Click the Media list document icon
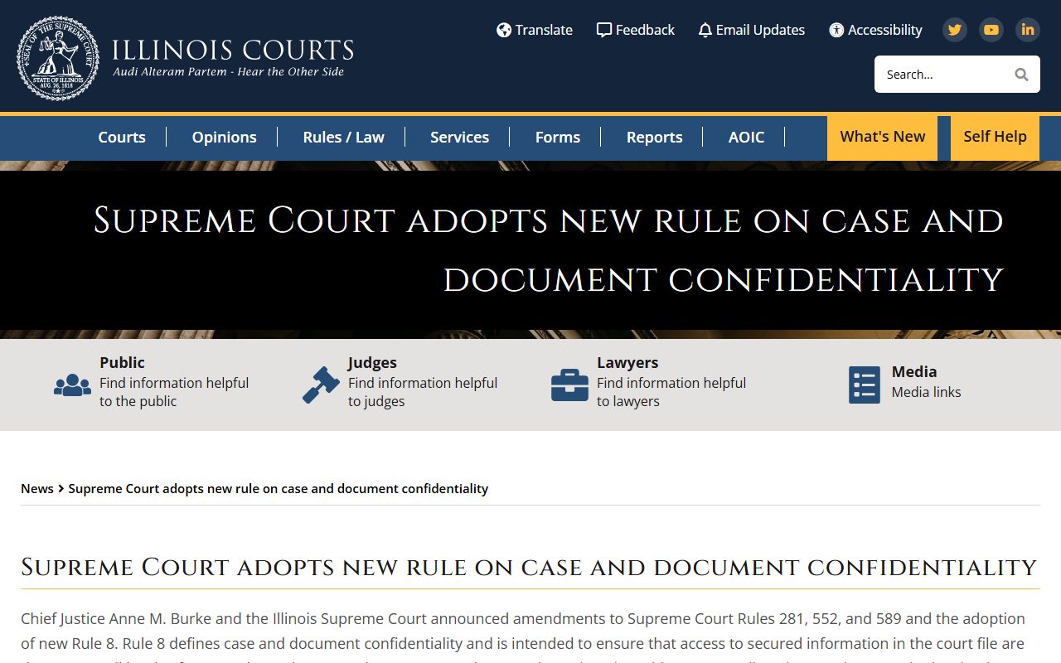This screenshot has height=663, width=1061. [865, 385]
